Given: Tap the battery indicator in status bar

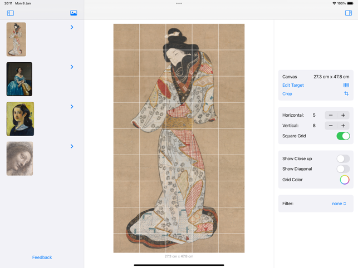Looking at the screenshot, I should (x=350, y=3).
